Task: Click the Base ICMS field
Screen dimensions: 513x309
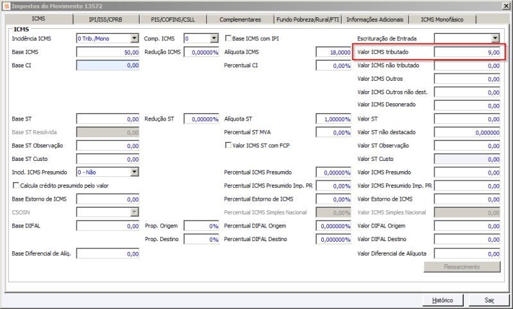Action: pos(108,52)
